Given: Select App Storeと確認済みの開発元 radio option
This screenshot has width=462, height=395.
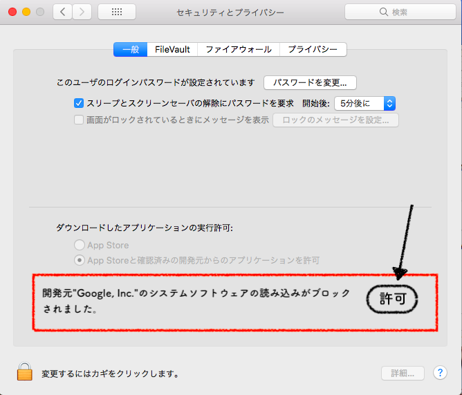Looking at the screenshot, I should click(80, 260).
